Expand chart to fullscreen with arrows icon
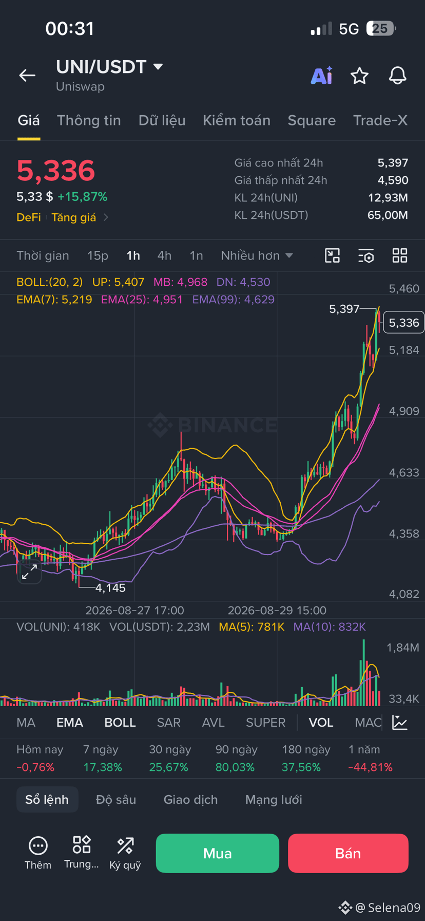This screenshot has width=425, height=921. click(29, 572)
